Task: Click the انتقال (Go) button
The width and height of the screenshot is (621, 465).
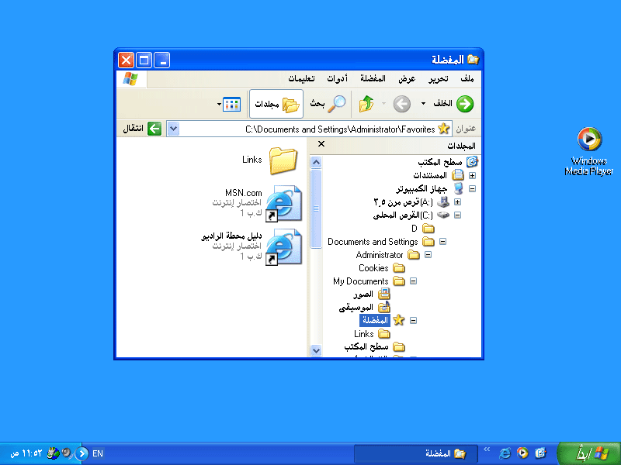Action: [143, 129]
